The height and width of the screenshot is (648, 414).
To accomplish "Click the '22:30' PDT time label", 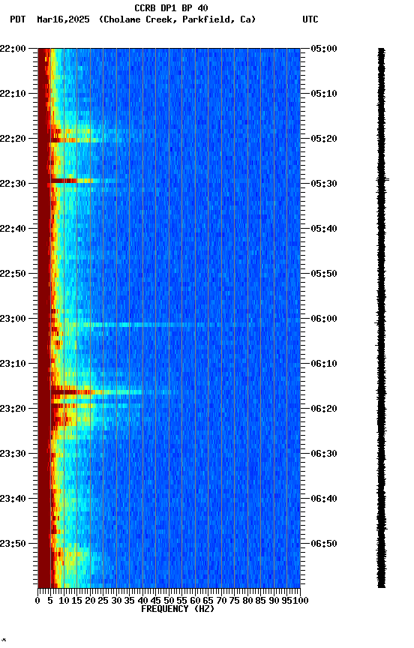I will [13, 184].
